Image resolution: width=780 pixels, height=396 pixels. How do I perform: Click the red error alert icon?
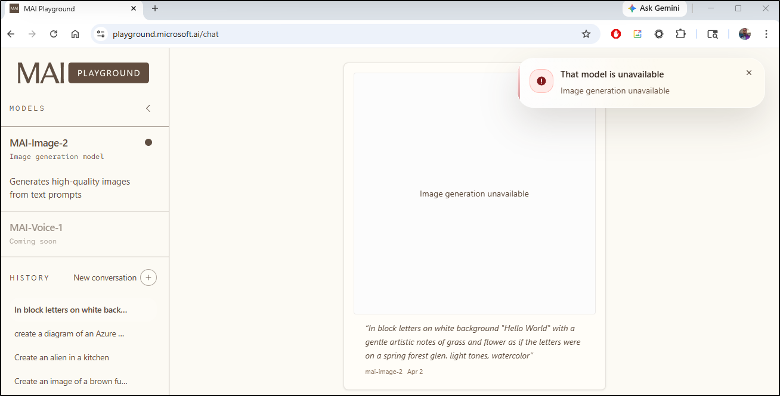tap(541, 81)
